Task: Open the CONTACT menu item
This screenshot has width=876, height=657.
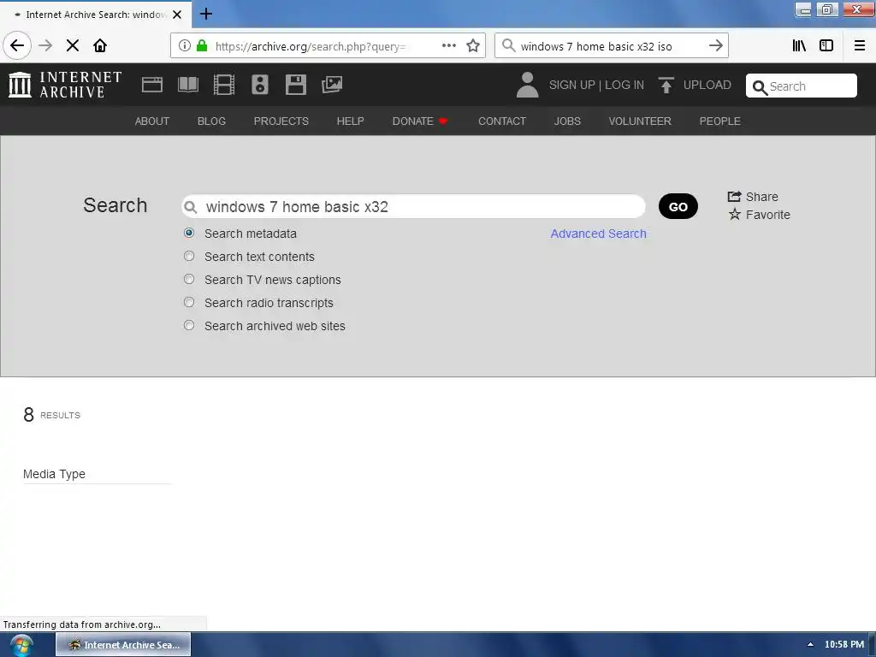Action: [502, 121]
